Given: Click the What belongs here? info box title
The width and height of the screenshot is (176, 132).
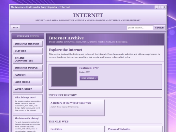Looking at the screenshot, I should point(25,97).
